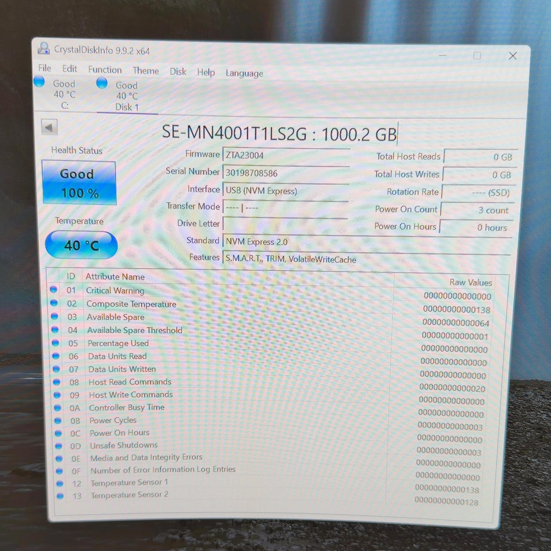Select the Available Spare attribute row
The height and width of the screenshot is (551, 551).
tap(270, 320)
